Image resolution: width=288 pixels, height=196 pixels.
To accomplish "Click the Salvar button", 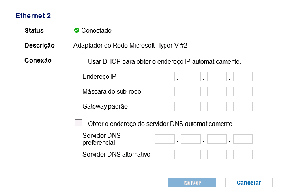I will pyautogui.click(x=192, y=183).
